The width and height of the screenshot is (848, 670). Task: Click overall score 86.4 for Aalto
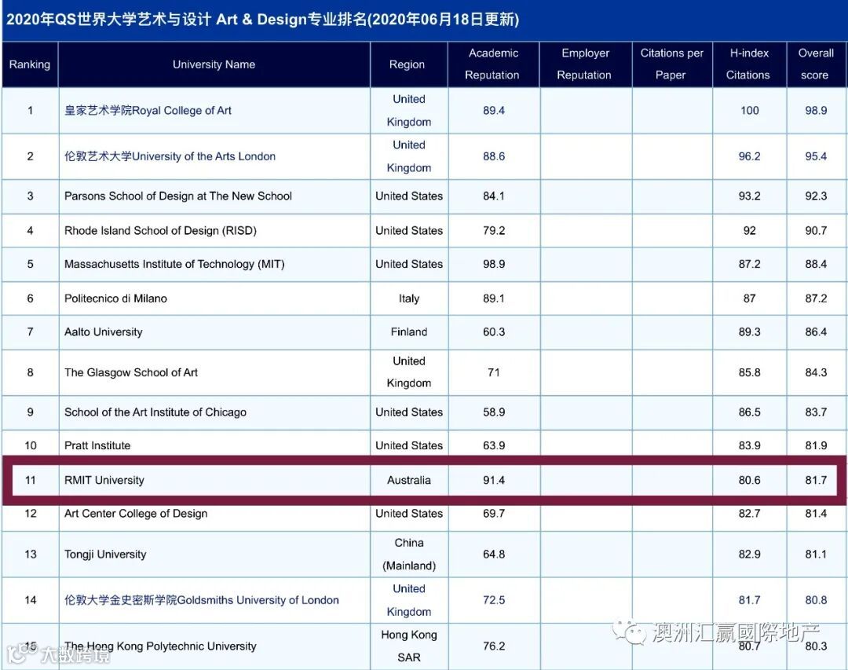click(816, 331)
